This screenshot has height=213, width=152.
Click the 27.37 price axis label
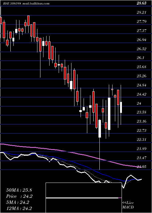[141, 30]
